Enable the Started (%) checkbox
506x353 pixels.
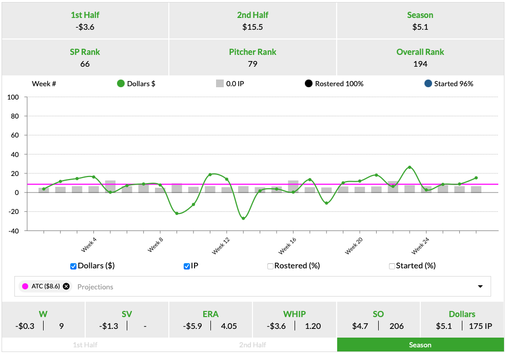392,266
